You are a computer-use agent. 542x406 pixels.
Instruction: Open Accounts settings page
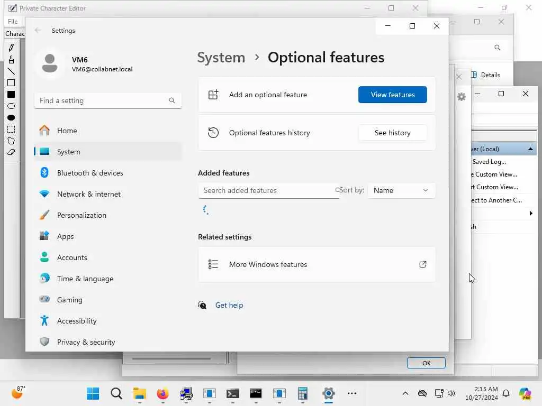point(108,257)
